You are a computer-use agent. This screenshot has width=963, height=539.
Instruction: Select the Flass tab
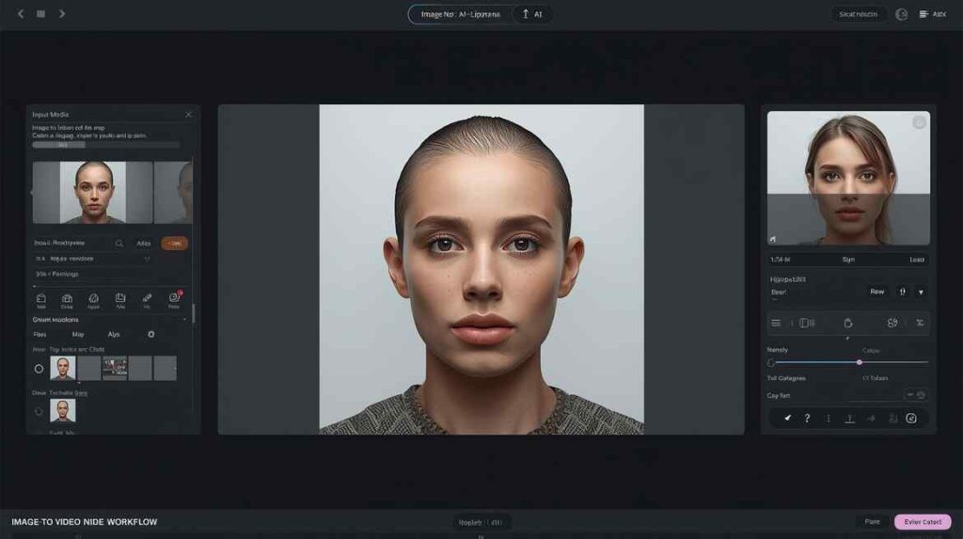click(x=39, y=334)
